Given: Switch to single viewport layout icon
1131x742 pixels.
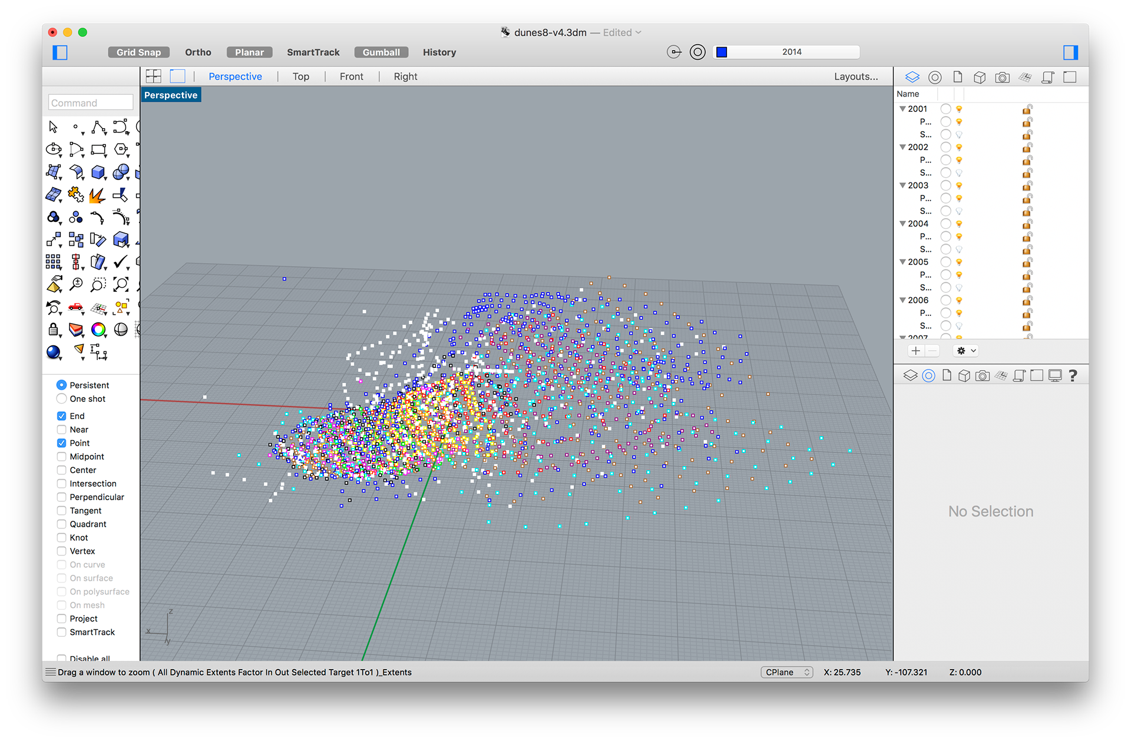Looking at the screenshot, I should tap(177, 76).
